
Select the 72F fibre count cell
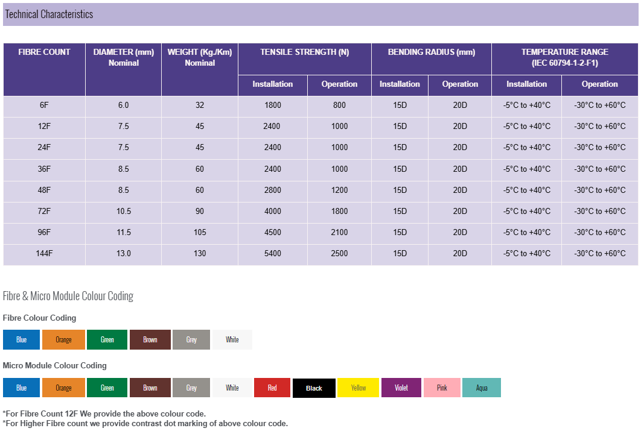[44, 212]
